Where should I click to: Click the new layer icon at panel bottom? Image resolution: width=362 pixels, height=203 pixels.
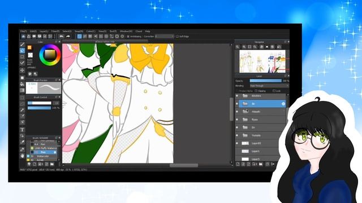[238, 164]
